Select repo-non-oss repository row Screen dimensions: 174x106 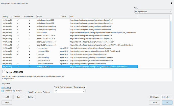click(70, 48)
